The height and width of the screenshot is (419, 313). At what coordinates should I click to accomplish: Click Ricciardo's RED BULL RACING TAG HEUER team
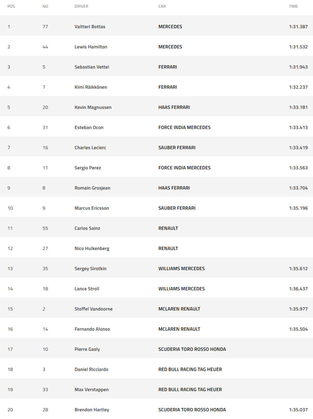[x=190, y=369]
